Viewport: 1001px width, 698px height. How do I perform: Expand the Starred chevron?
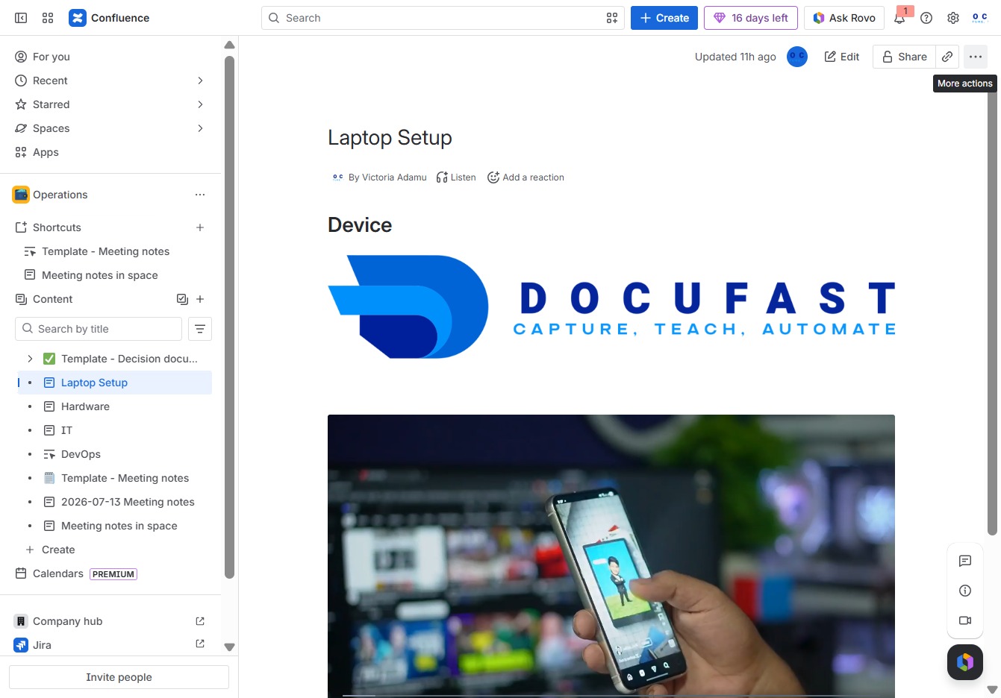(200, 104)
